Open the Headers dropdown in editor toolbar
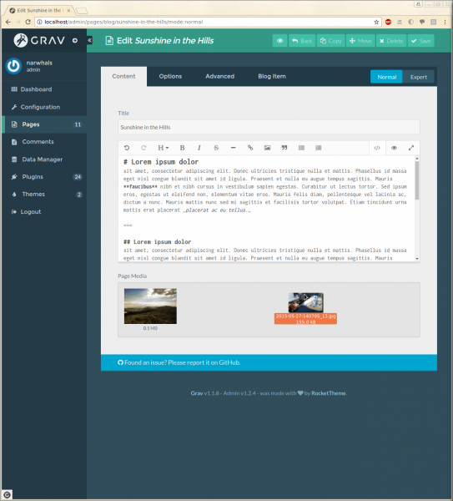This screenshot has width=453, height=501. coord(164,148)
